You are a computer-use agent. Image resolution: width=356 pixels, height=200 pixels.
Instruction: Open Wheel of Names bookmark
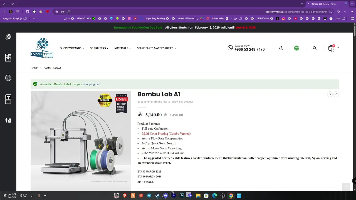[191, 19]
